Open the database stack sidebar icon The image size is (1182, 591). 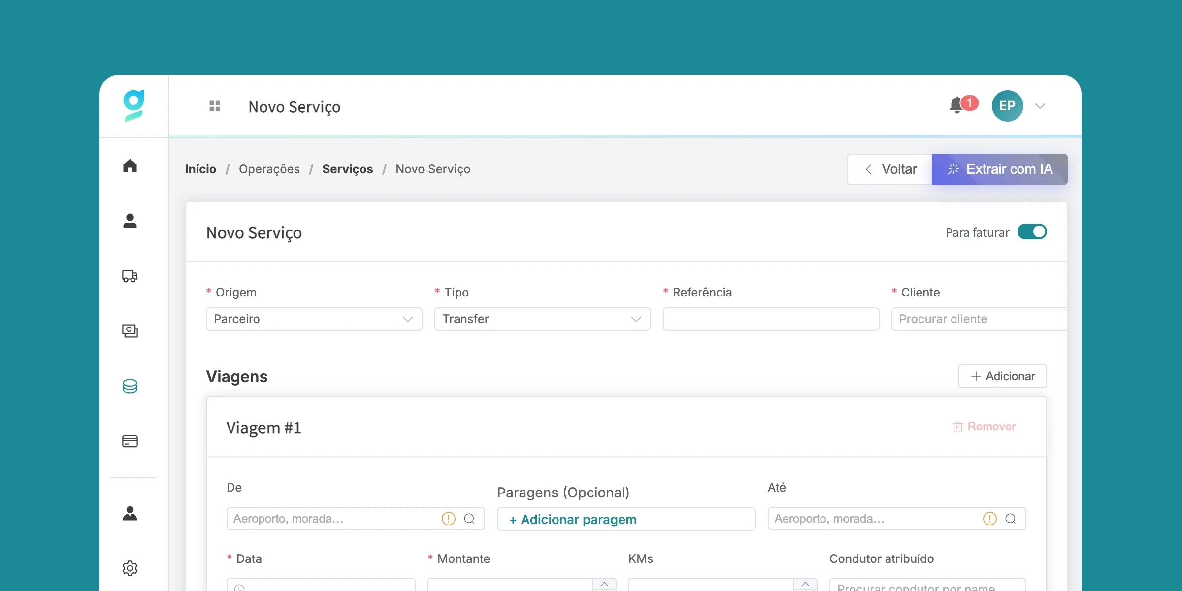point(130,386)
